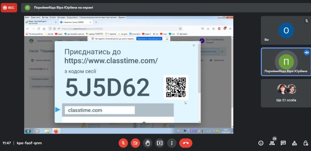Image resolution: width=311 pixels, height=151 pixels.
Task: Click the blue stop sharing button in the bar
Action: (x=149, y=39)
